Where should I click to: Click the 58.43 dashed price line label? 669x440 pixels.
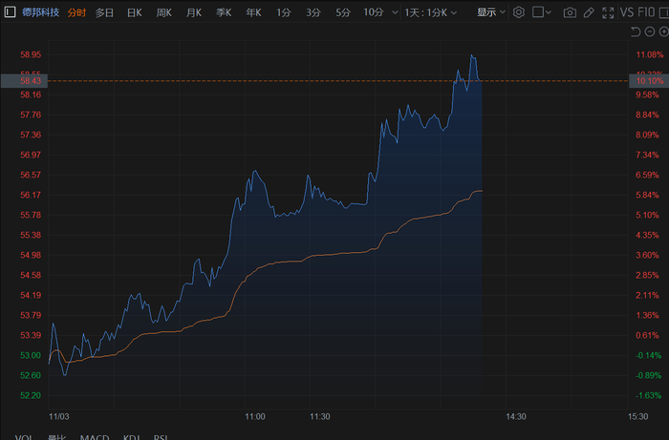[31, 81]
